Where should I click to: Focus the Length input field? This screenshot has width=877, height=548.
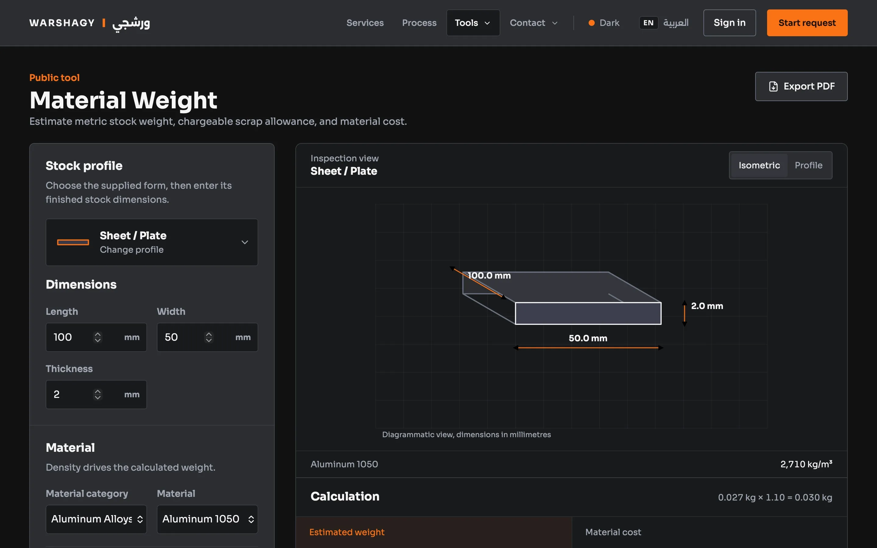(x=96, y=337)
